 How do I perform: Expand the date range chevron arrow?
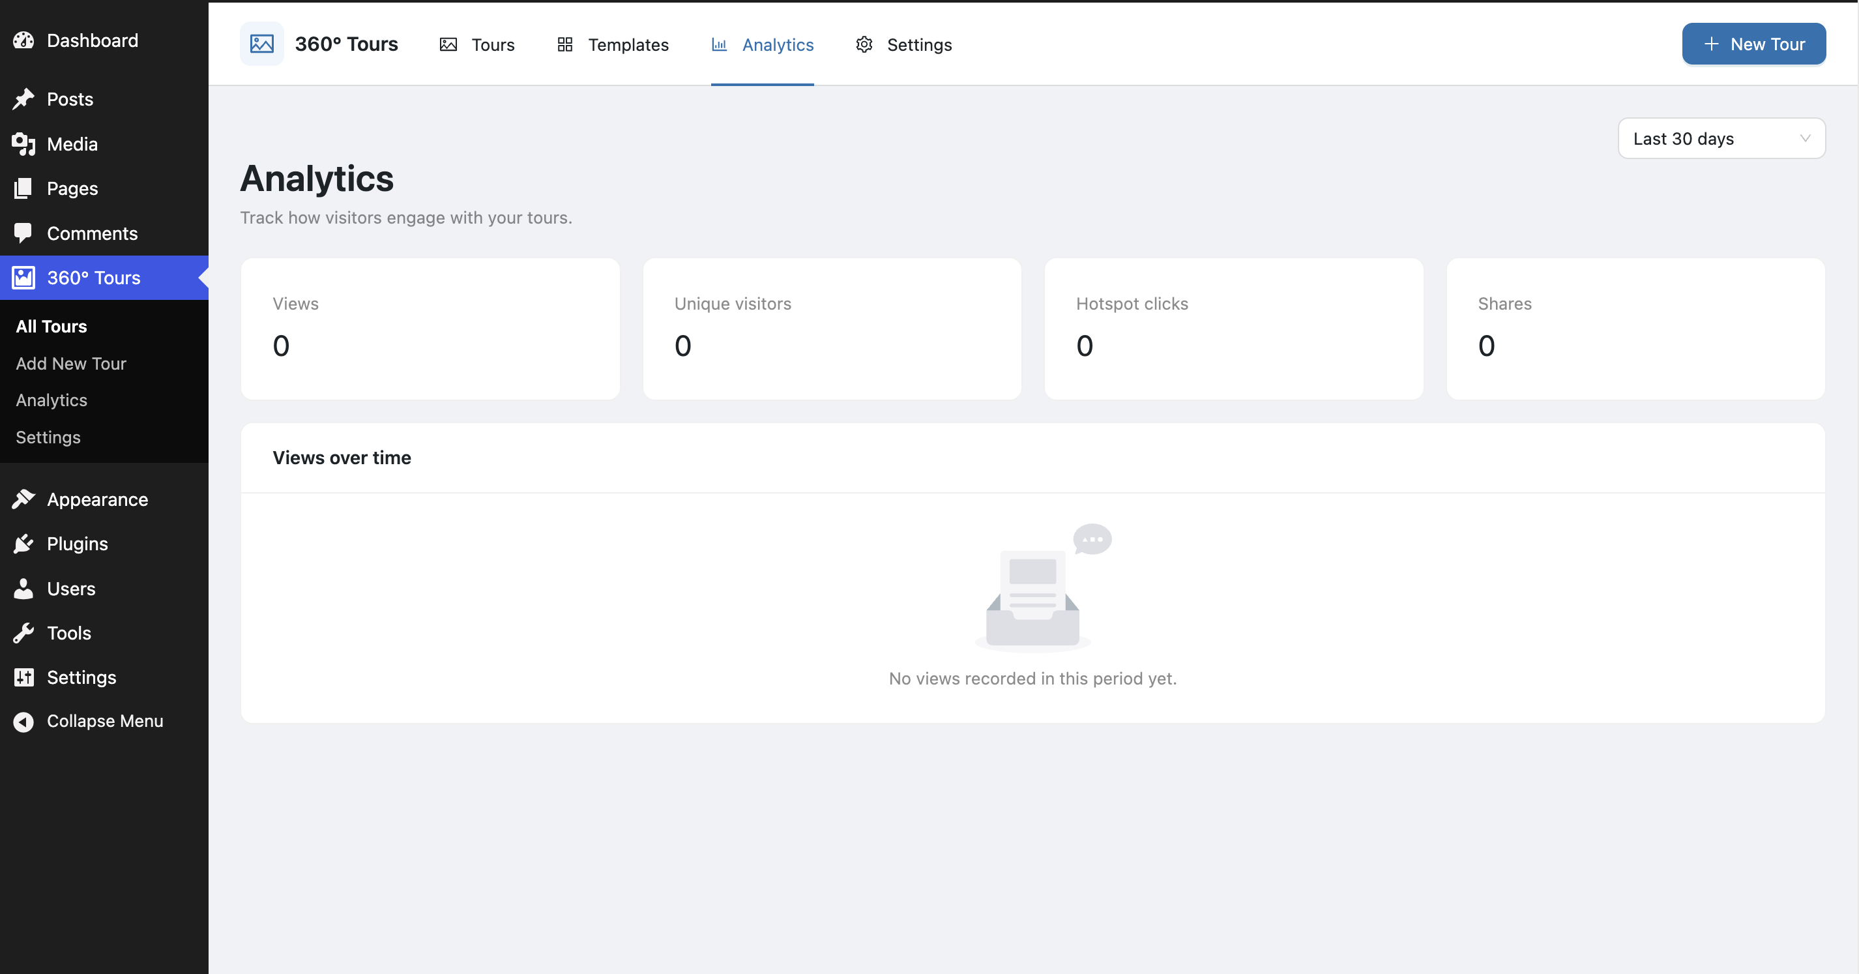(x=1805, y=139)
